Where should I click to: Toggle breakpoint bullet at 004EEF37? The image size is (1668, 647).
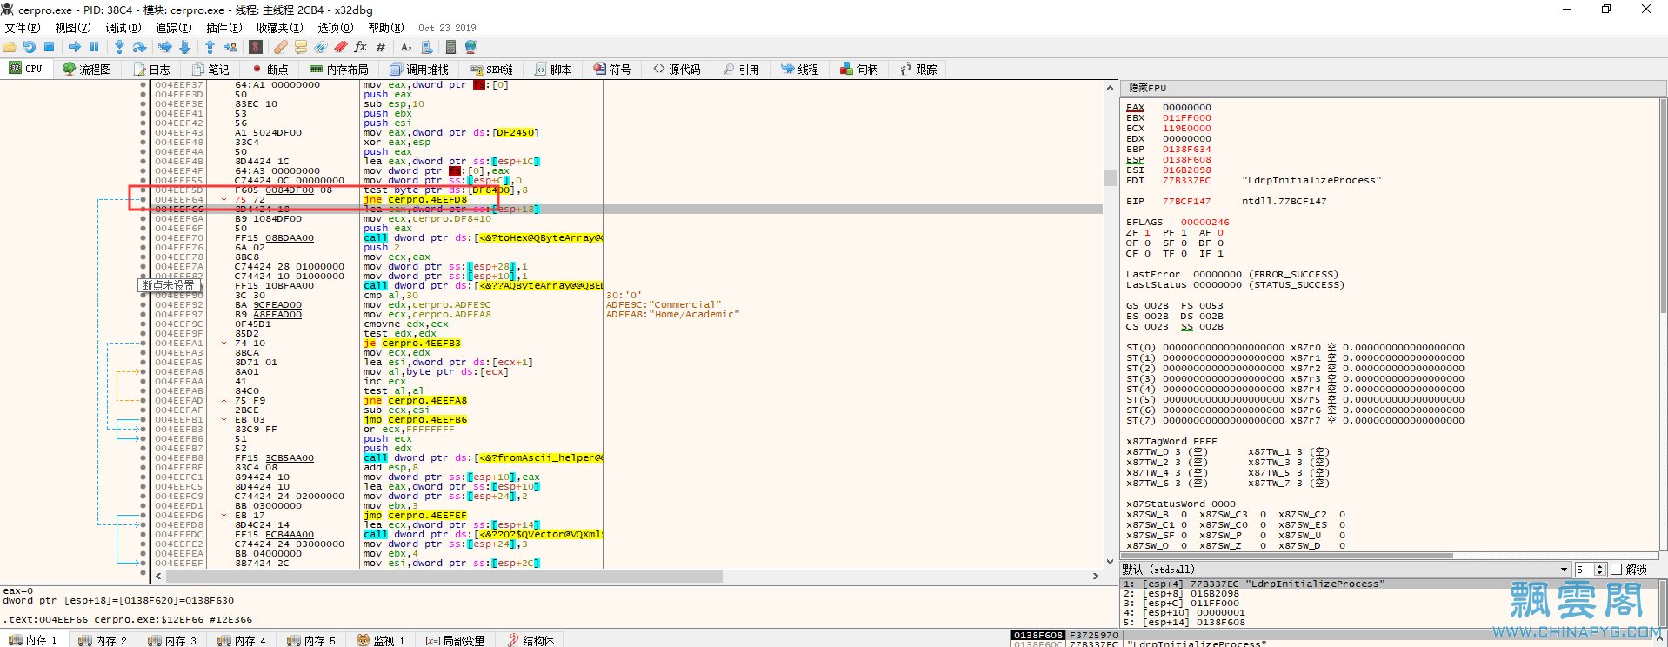143,85
